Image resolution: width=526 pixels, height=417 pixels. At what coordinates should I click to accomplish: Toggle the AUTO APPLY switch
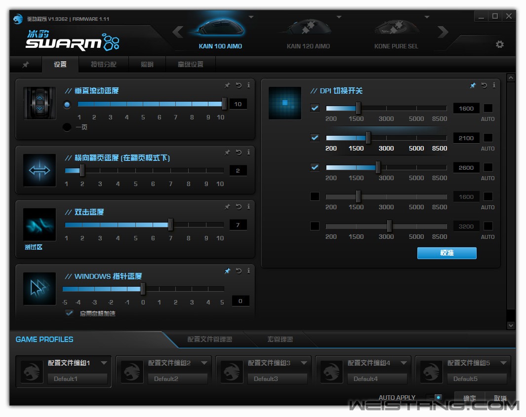tap(435, 397)
